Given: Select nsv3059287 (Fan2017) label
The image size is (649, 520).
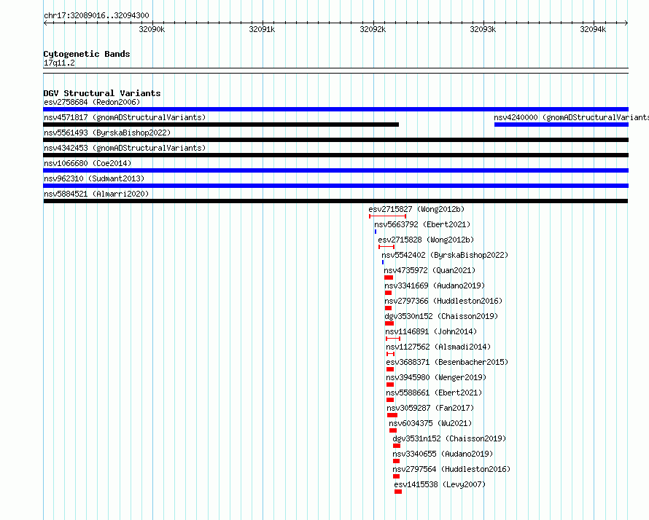Looking at the screenshot, I should point(430,408).
